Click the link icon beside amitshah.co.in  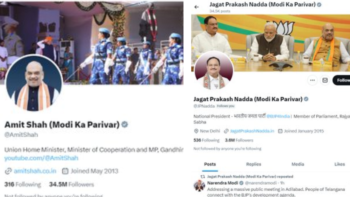pyautogui.click(x=8, y=171)
